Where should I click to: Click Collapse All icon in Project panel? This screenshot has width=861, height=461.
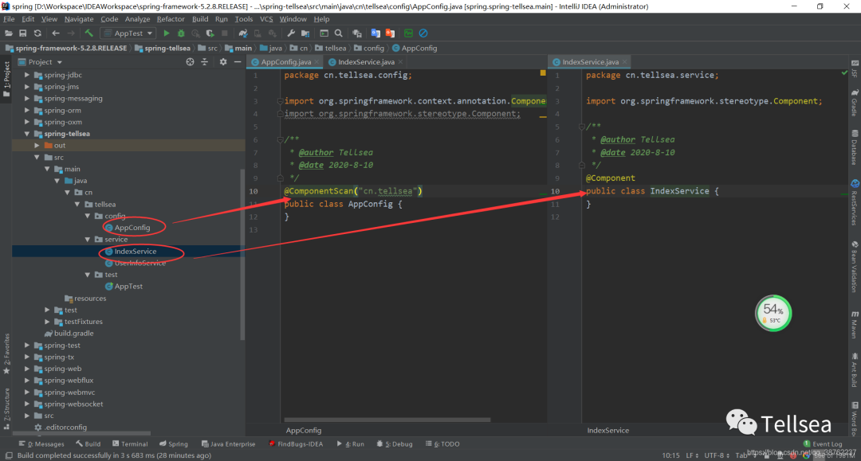tap(204, 62)
